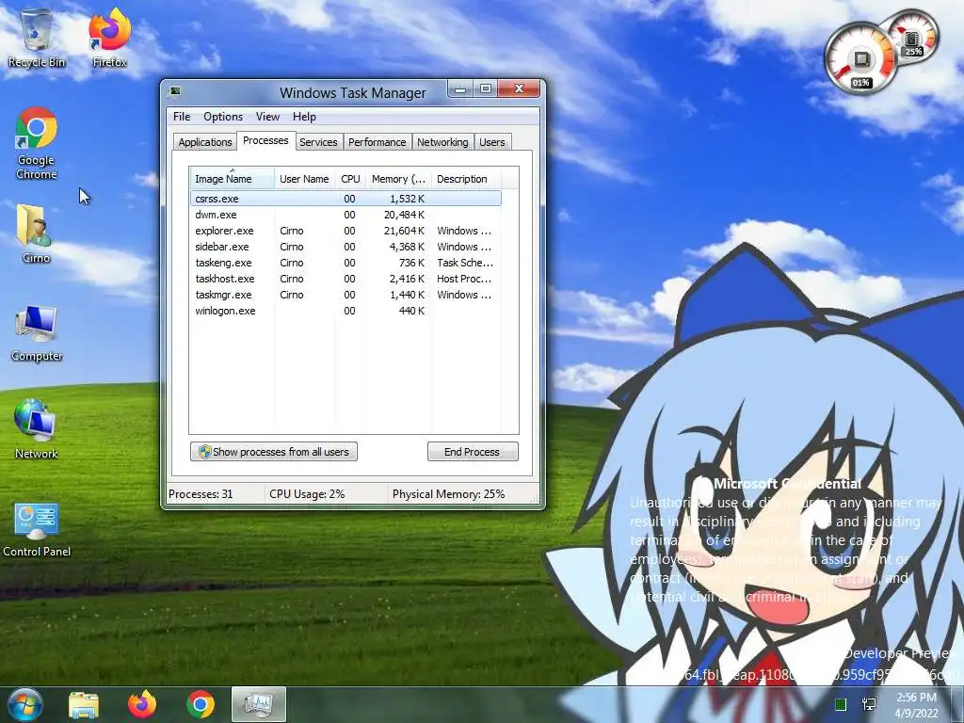Click Processes: 31 in status bar
The width and height of the screenshot is (964, 723).
[201, 493]
